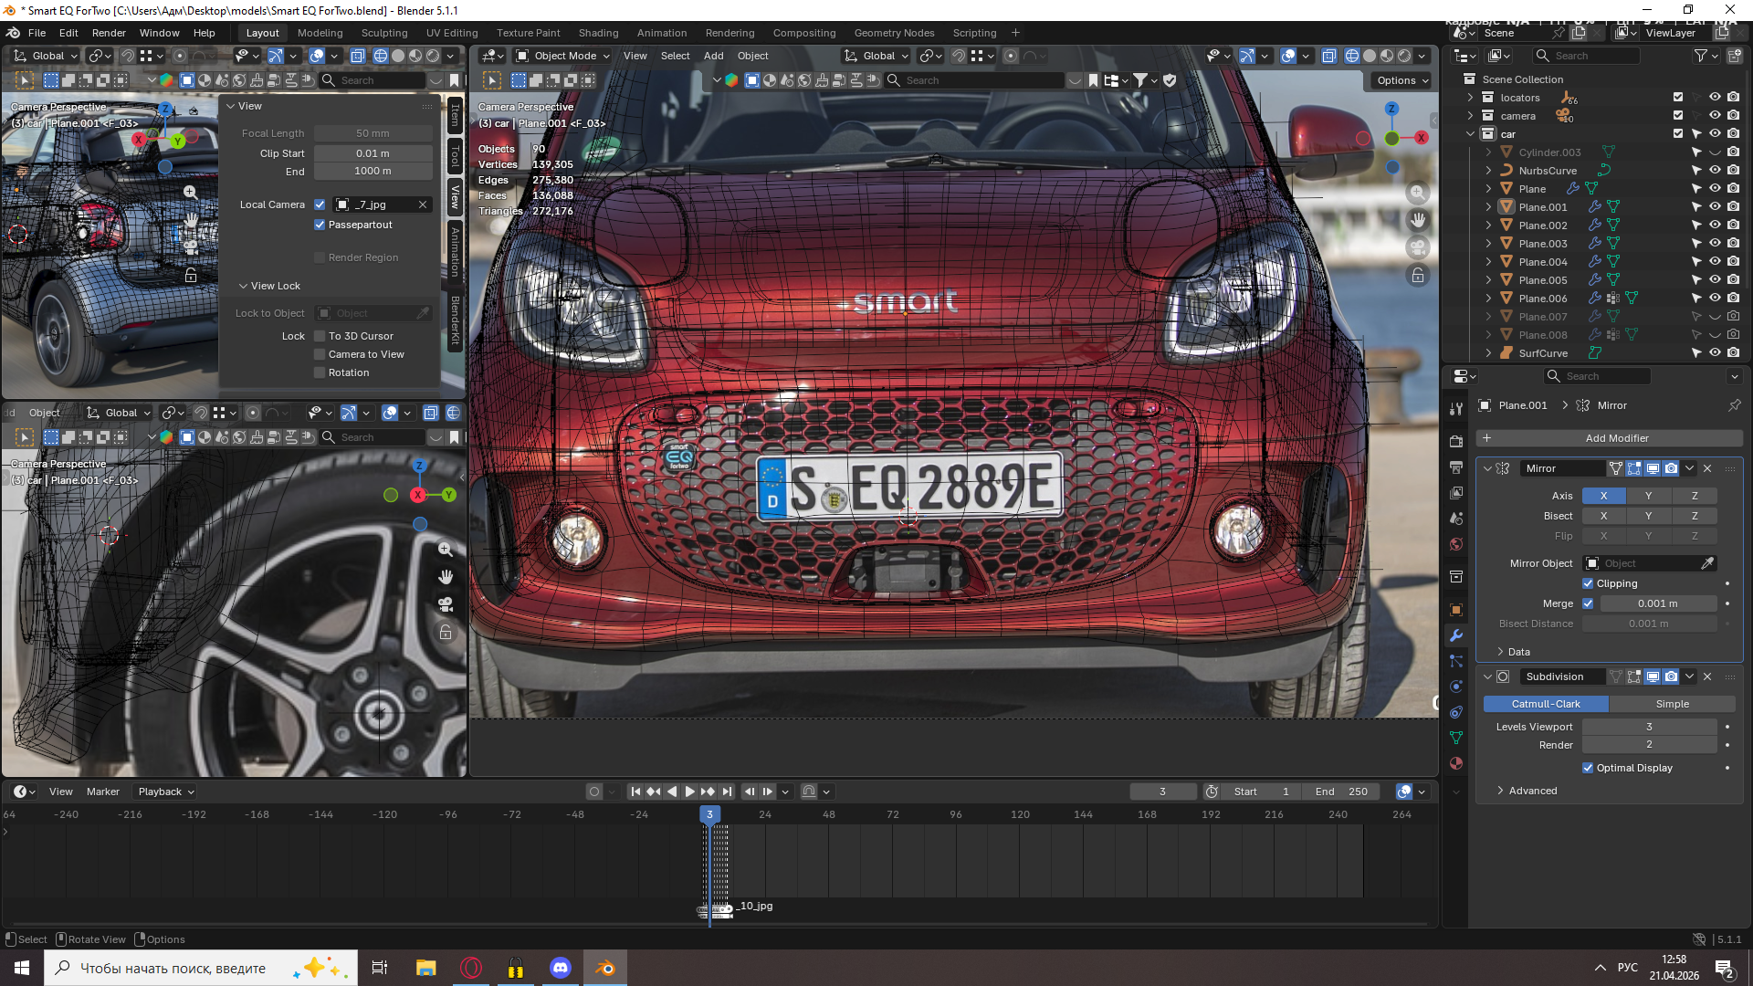The image size is (1753, 986).
Task: Launch Discord from the Windows taskbar
Action: point(560,968)
